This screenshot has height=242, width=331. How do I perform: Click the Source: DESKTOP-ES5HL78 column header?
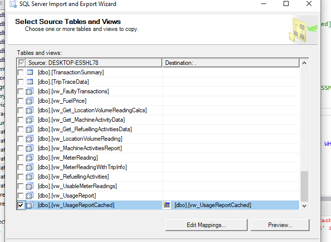[94, 63]
